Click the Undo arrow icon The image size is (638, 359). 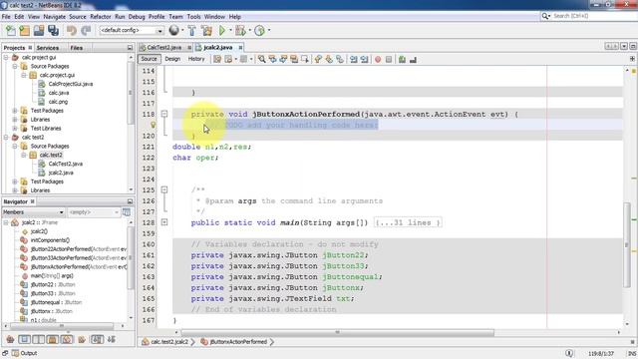point(72,31)
